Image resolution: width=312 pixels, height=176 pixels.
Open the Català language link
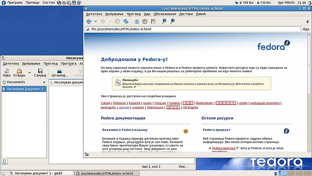[x=105, y=103]
